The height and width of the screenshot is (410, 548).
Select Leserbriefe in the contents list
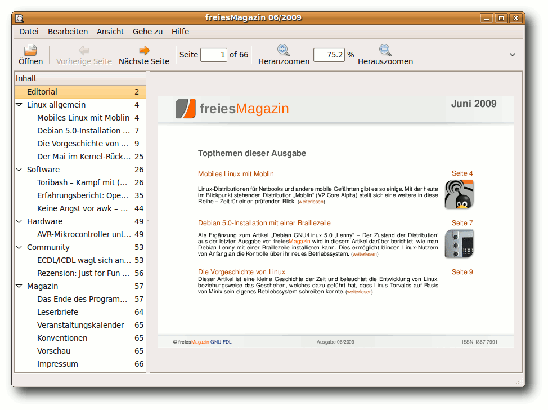[x=80, y=312]
